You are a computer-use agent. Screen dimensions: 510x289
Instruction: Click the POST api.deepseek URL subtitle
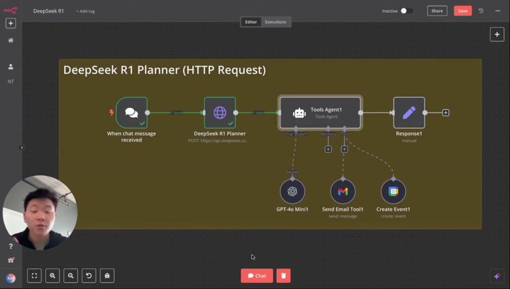(x=218, y=141)
